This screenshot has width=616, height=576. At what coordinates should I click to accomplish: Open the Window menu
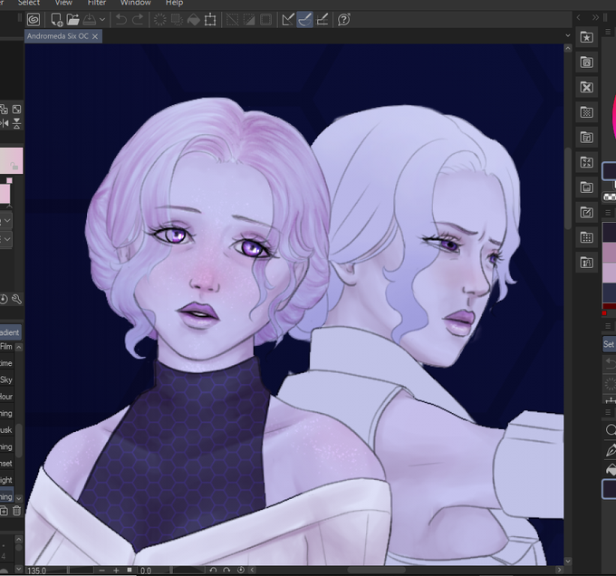pyautogui.click(x=136, y=3)
